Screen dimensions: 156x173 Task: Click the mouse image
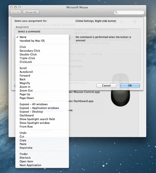pos(120,90)
